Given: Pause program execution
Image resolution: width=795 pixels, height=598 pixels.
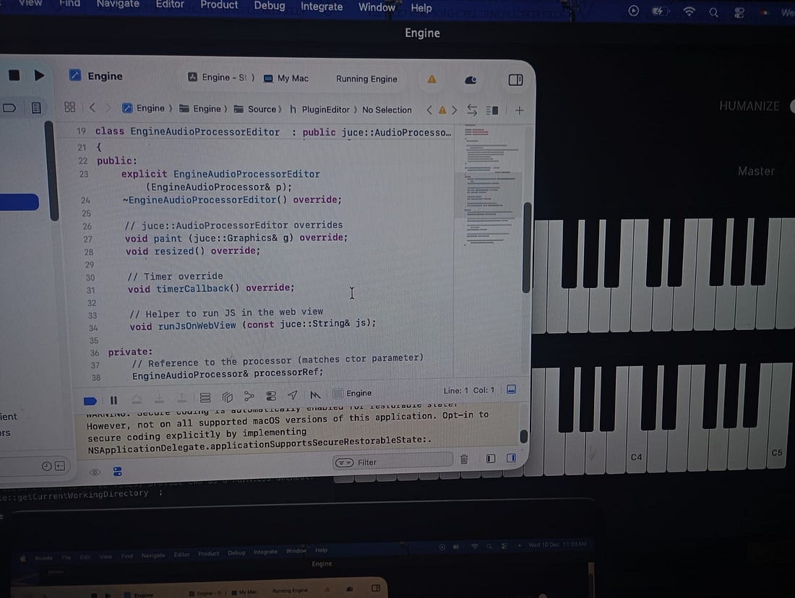Looking at the screenshot, I should coord(113,400).
